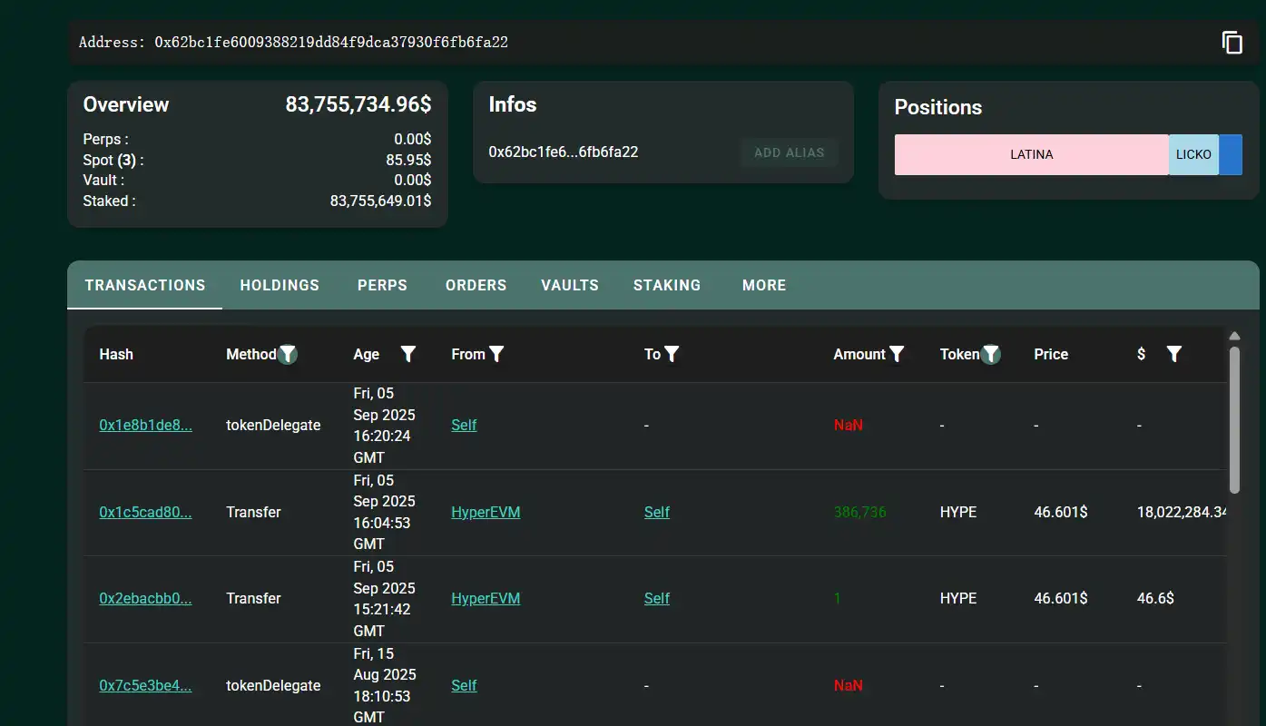Open the To column filter funnel
Image resolution: width=1266 pixels, height=726 pixels.
pyautogui.click(x=672, y=355)
